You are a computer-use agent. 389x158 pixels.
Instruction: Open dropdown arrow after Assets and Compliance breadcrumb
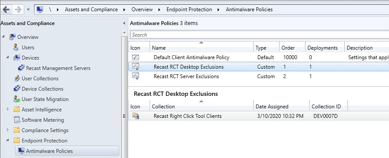[124, 10]
